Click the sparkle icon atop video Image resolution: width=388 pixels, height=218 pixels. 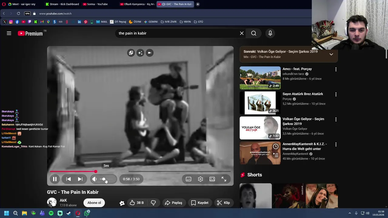click(x=140, y=53)
